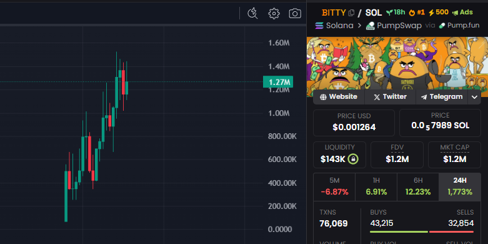The height and width of the screenshot is (244, 488).
Task: Open the Telegram group link
Action: pyautogui.click(x=442, y=97)
